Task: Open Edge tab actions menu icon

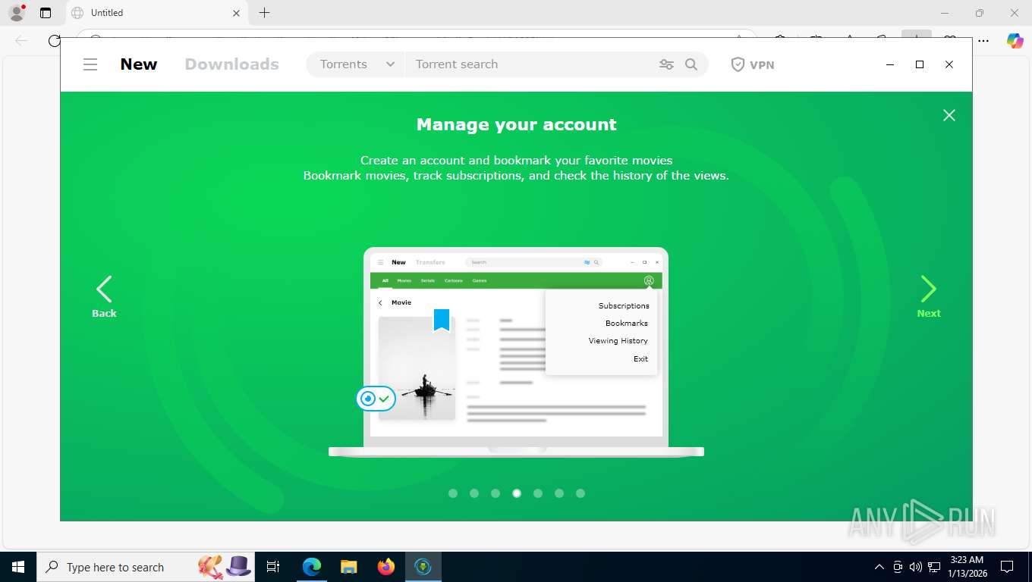Action: (46, 13)
